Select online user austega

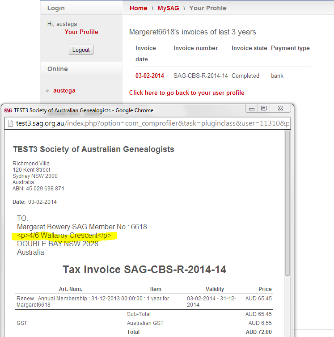click(64, 90)
